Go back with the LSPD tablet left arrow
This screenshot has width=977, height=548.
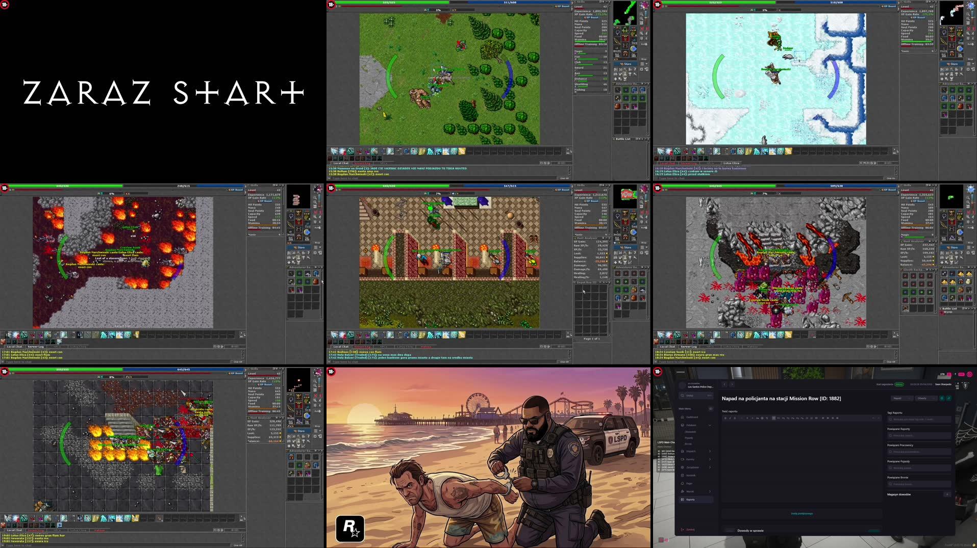tap(724, 385)
